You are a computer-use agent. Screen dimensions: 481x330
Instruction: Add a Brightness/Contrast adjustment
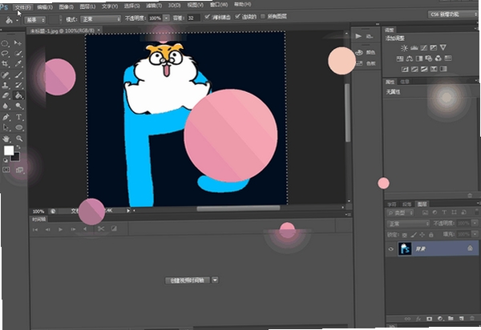click(x=404, y=48)
